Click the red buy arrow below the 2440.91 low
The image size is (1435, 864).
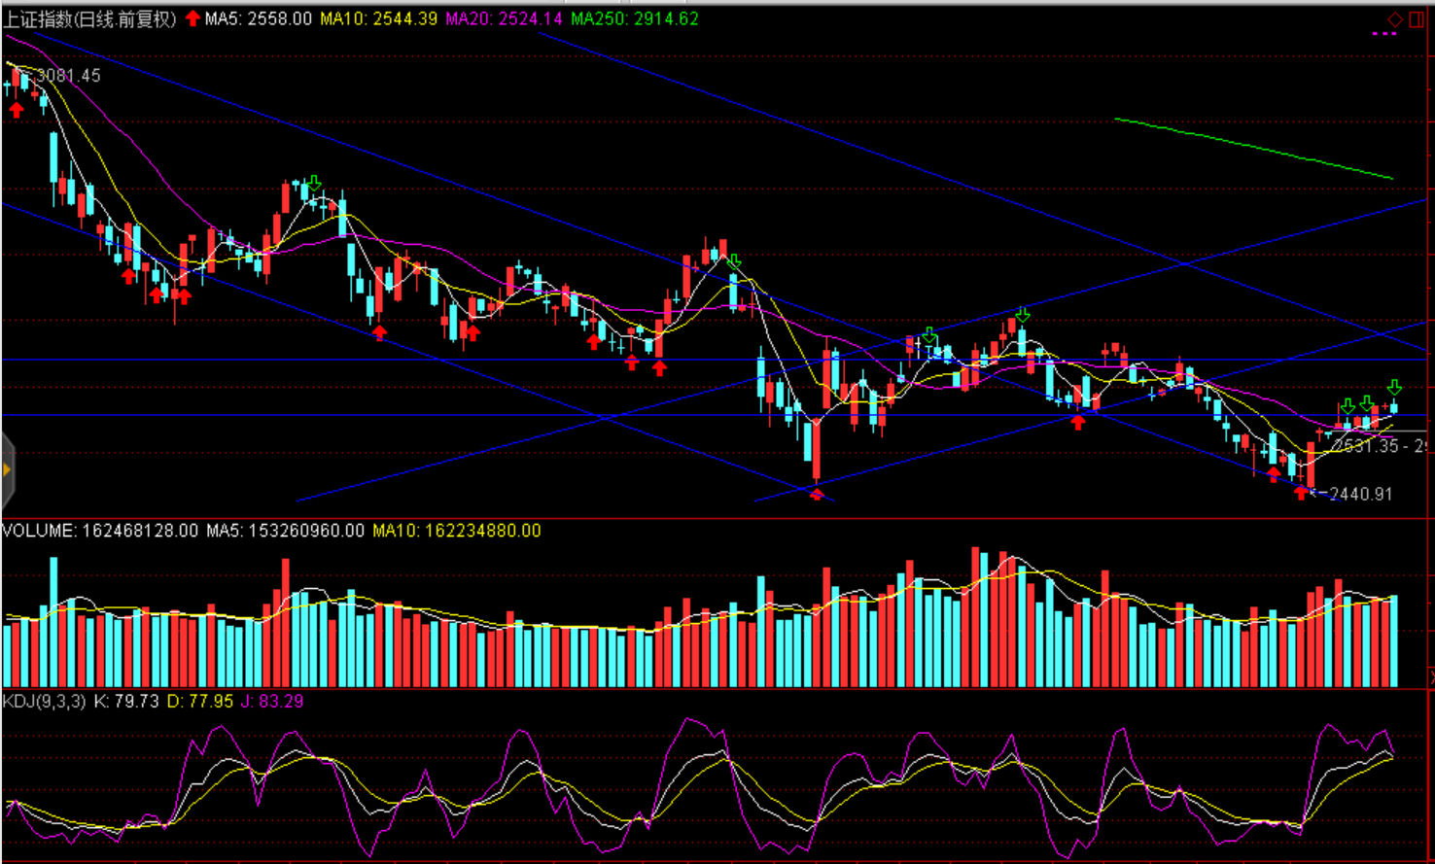point(1302,494)
